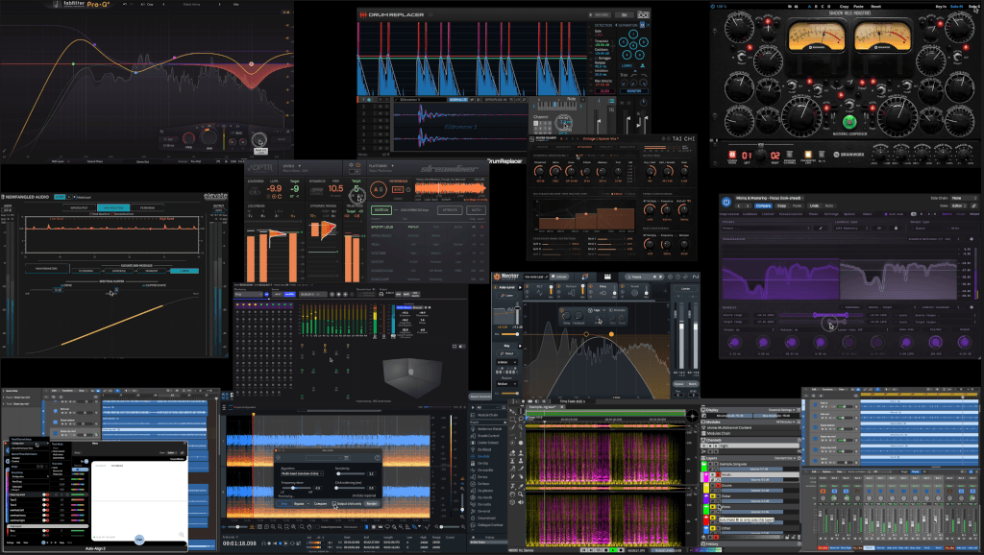The image size is (984, 555).
Task: Select De-hum in RX module list
Action: pyautogui.click(x=483, y=484)
